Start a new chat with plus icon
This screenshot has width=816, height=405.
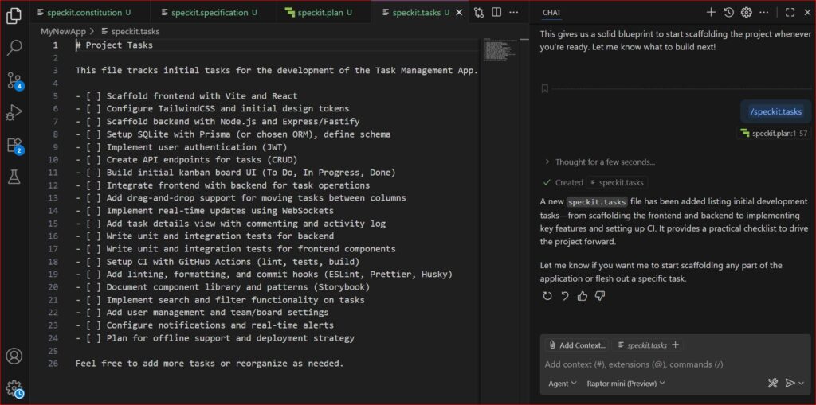(x=712, y=13)
